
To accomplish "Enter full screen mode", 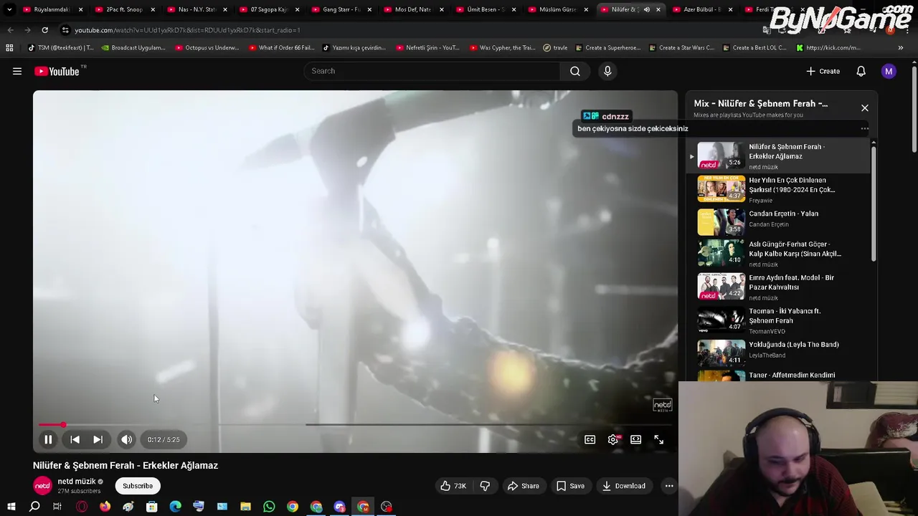I will 658,439.
